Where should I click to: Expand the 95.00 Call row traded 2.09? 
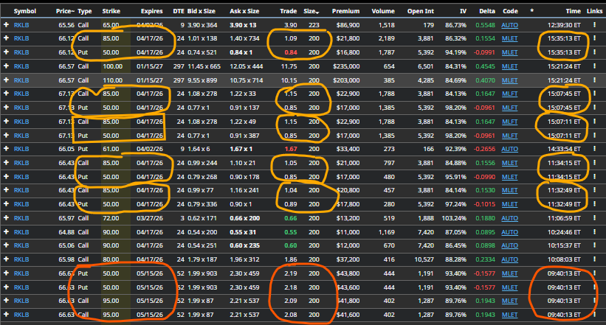pos(6,301)
